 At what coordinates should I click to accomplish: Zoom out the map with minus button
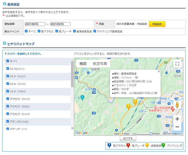177,127
